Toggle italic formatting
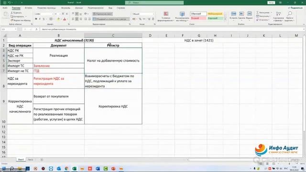306x172 pixels. [x=40, y=19]
